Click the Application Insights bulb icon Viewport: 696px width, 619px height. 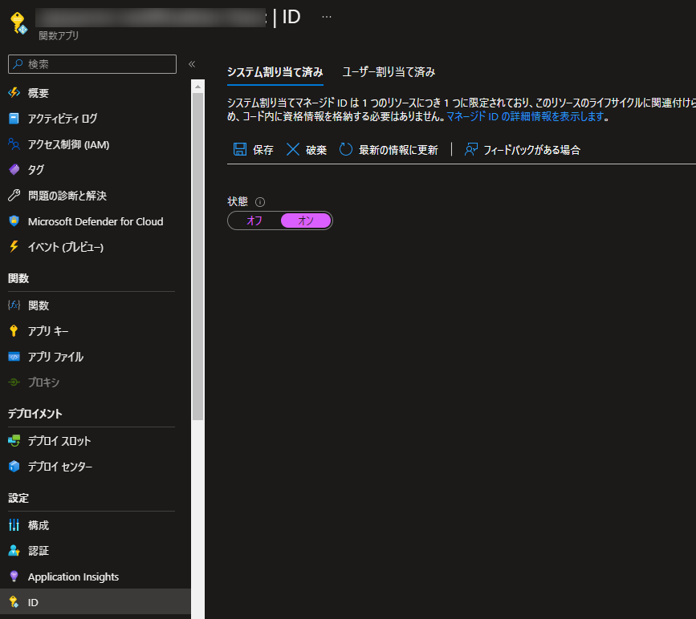(14, 577)
